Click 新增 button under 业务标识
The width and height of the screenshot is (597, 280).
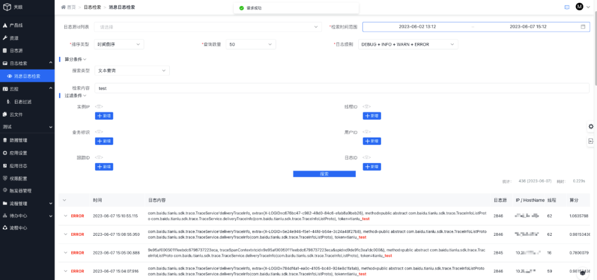[104, 141]
